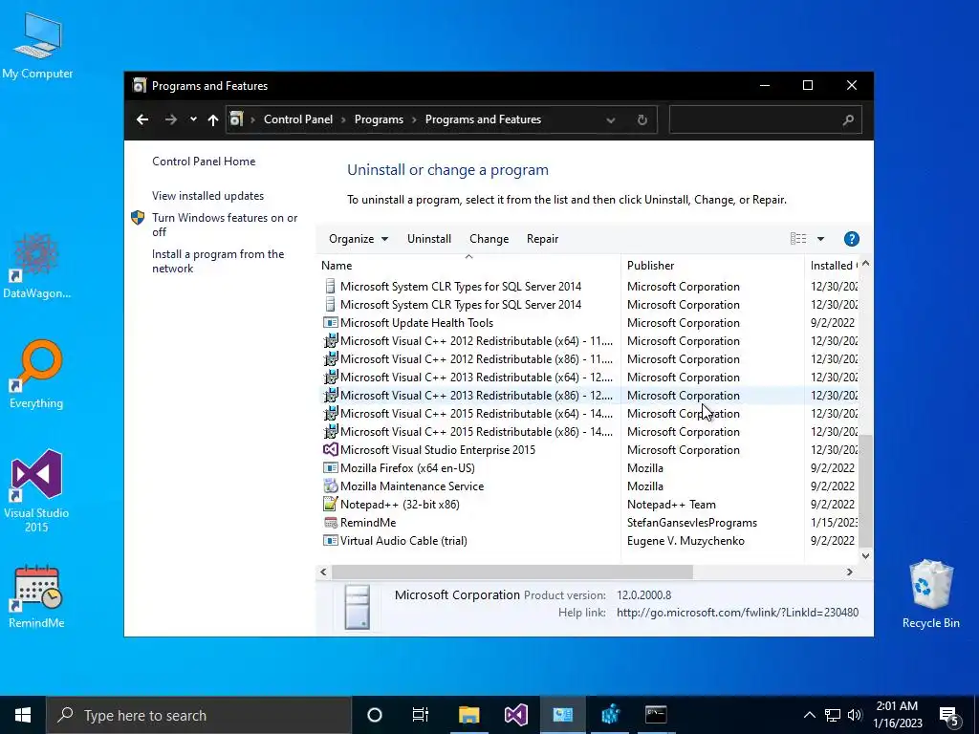Select RemindMe program entry
This screenshot has height=734, width=979.
[x=589, y=522]
